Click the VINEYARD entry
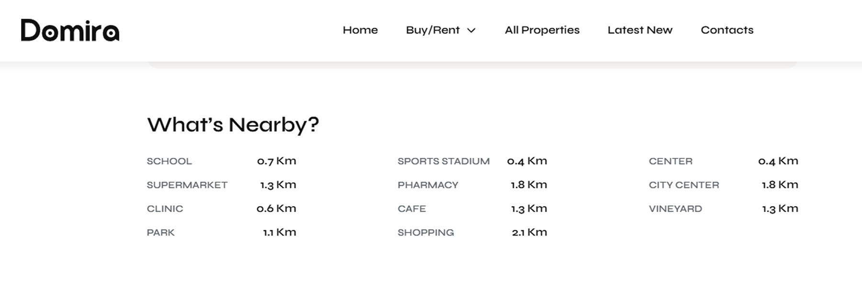Image resolution: width=862 pixels, height=300 pixels. point(675,209)
